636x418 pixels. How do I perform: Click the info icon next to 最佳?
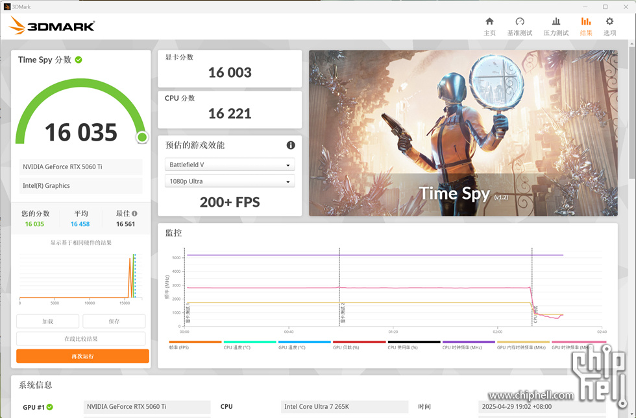pos(135,213)
